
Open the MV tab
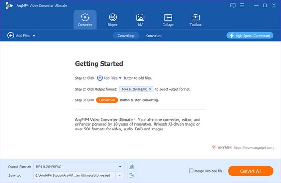(x=140, y=20)
